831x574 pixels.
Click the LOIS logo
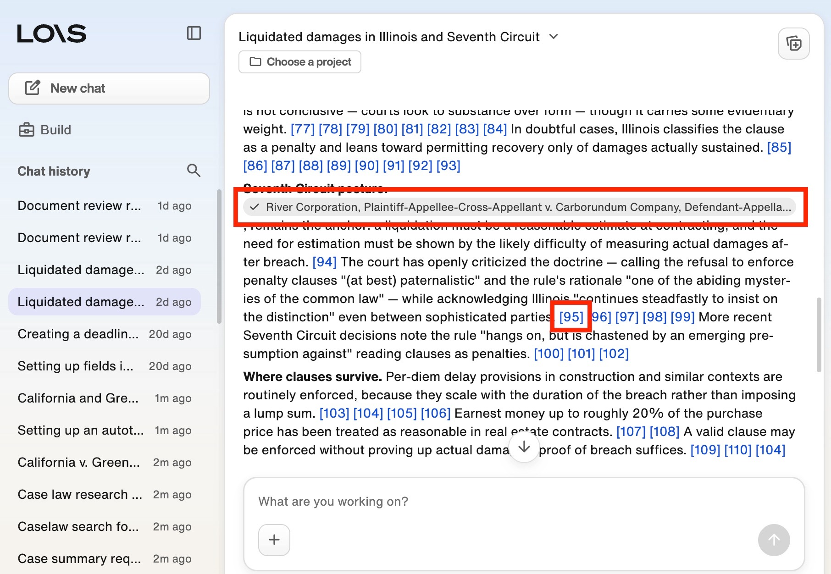(x=52, y=33)
